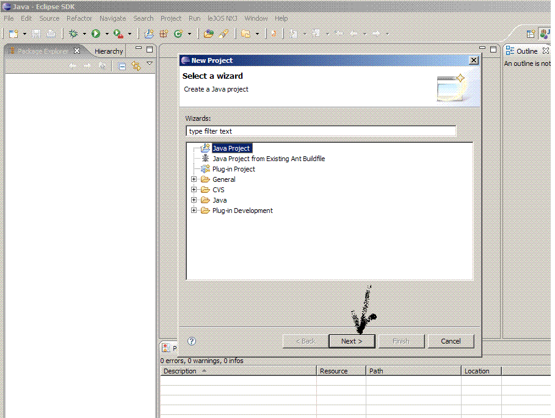Sort by the Resource column header
555x418 pixels.
[341, 371]
